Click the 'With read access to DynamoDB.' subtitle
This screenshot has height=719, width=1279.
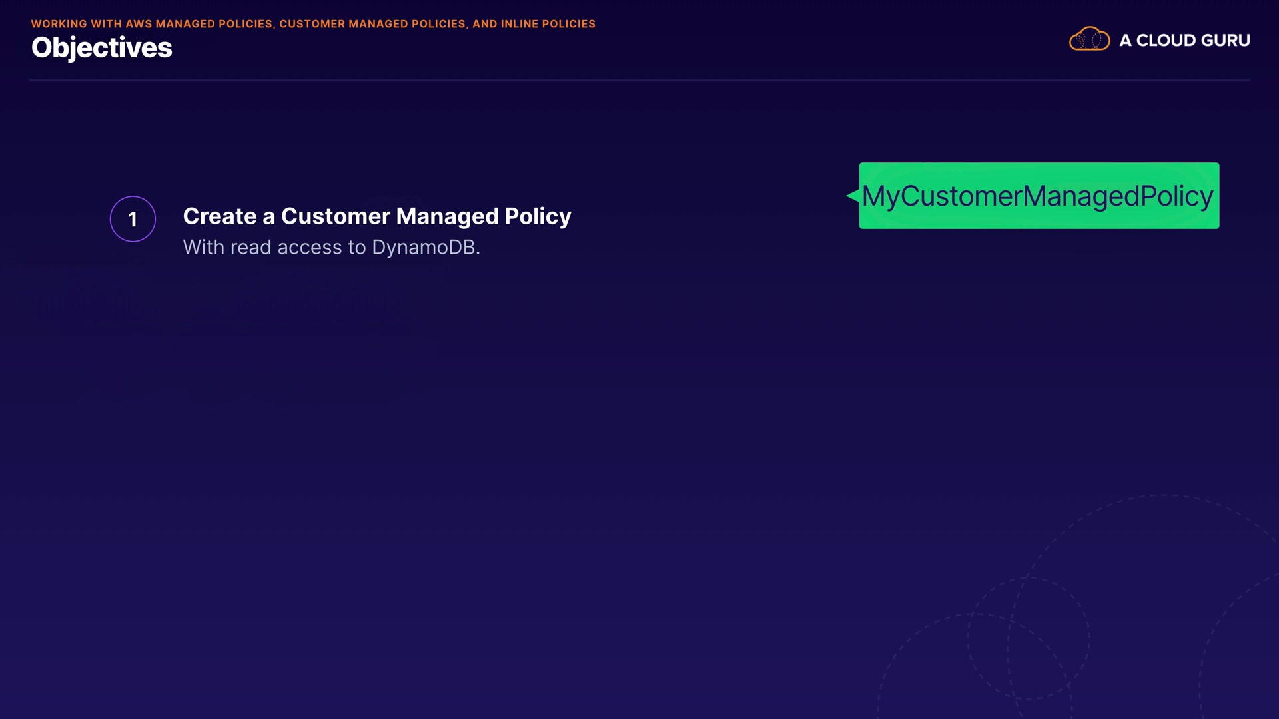pyautogui.click(x=331, y=247)
